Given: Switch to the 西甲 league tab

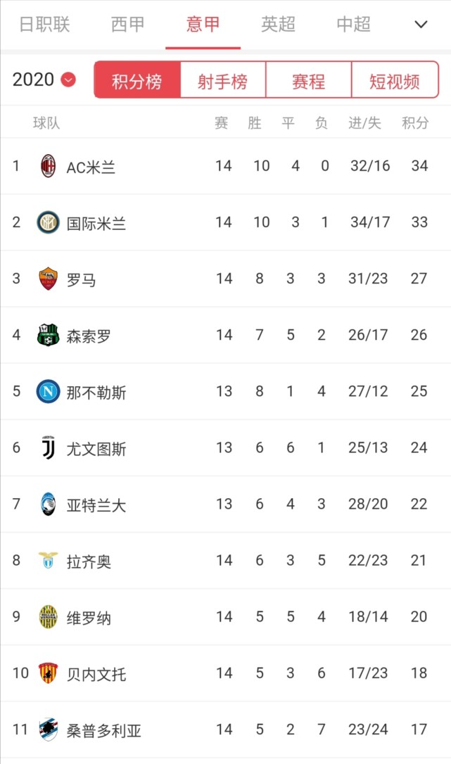Looking at the screenshot, I should (128, 25).
